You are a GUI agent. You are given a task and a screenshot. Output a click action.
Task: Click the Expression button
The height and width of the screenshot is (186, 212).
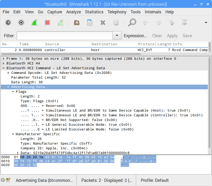136,36
